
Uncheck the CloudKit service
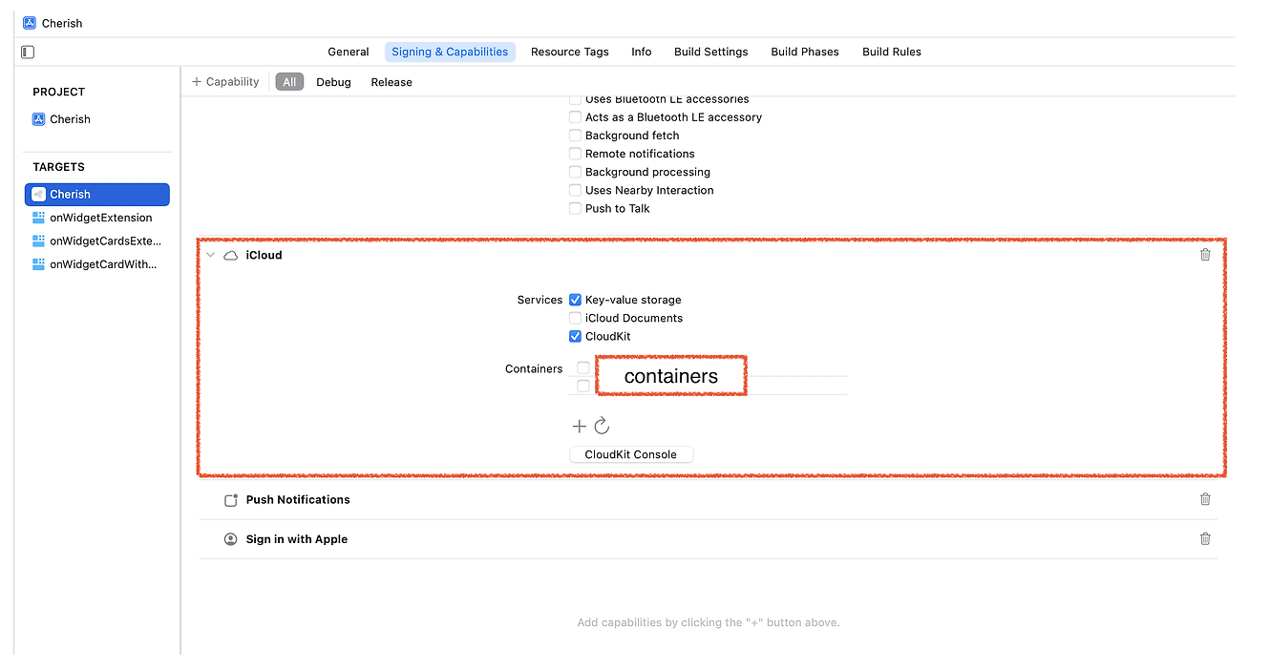(575, 336)
